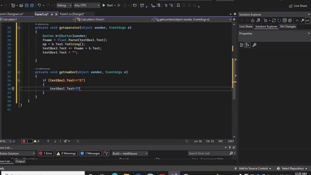The image size is (311, 175).
Task: Switch to the Output tab
Action: [x=20, y=161]
